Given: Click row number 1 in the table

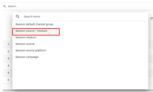Looking at the screenshot, I should click(x=8, y=44).
